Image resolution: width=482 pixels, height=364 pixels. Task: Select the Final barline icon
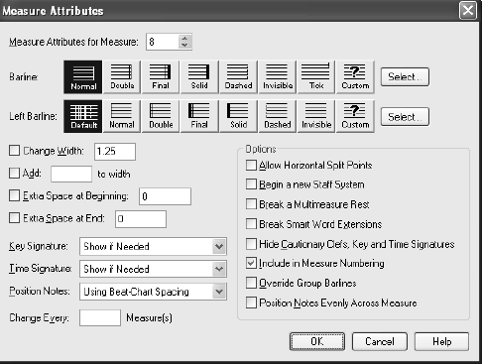(x=161, y=77)
